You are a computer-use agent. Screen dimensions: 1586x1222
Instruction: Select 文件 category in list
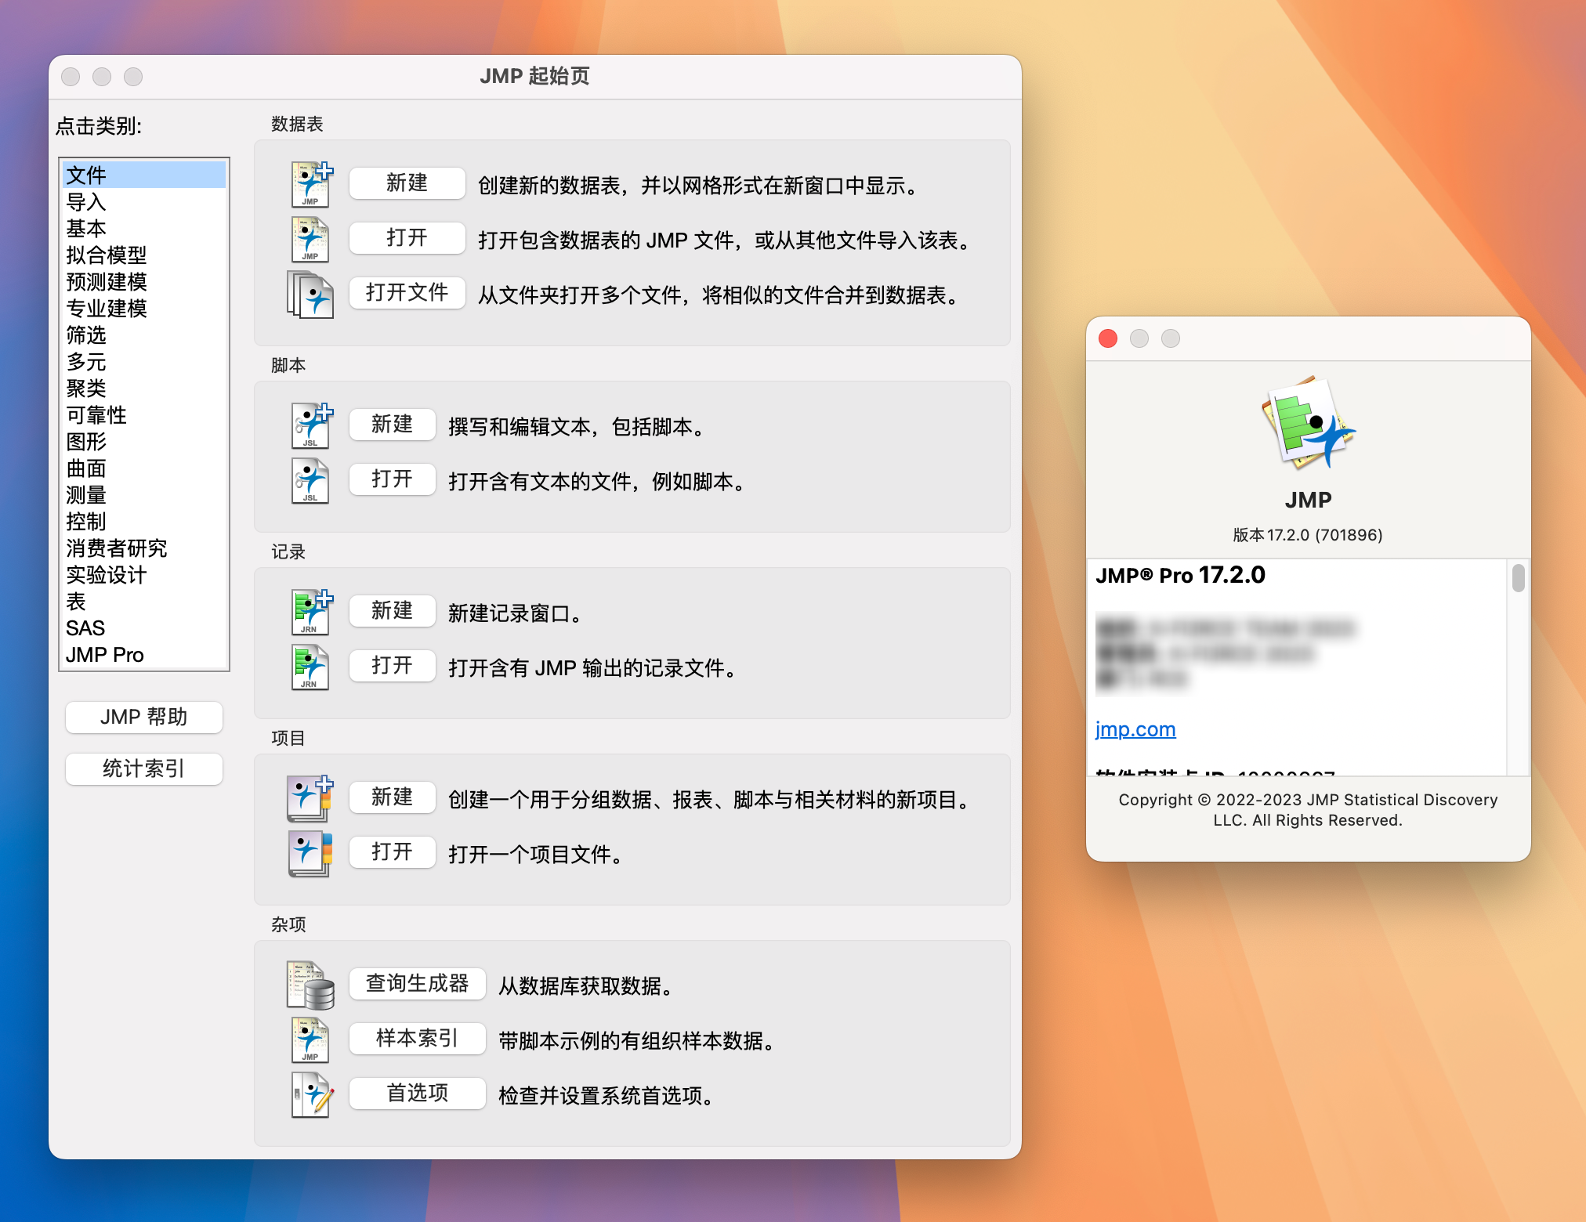[x=144, y=175]
